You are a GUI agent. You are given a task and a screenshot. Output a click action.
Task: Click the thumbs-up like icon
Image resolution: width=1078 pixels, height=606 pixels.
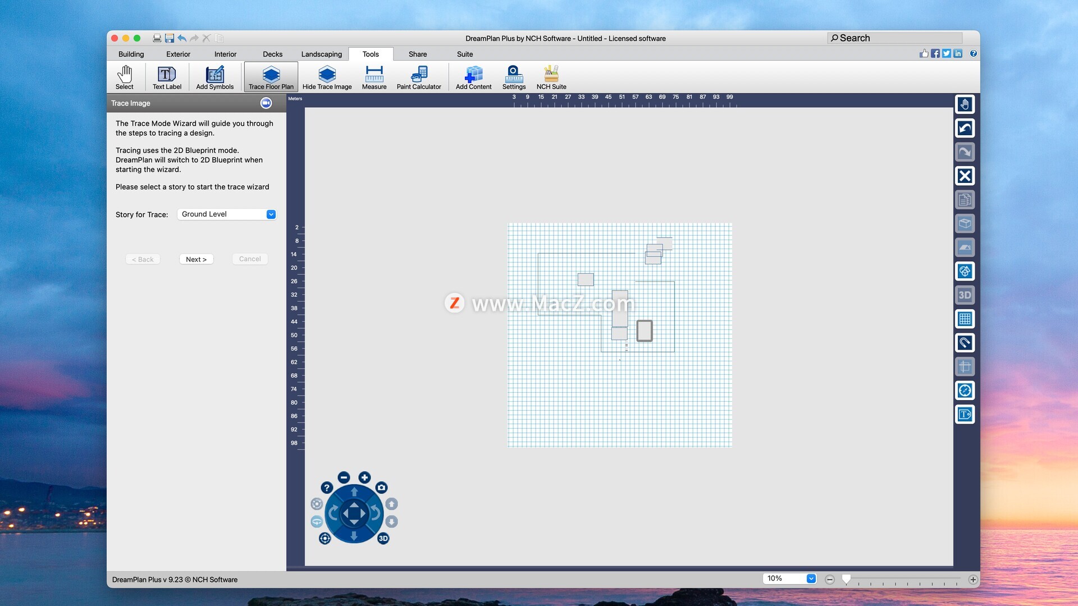point(924,53)
